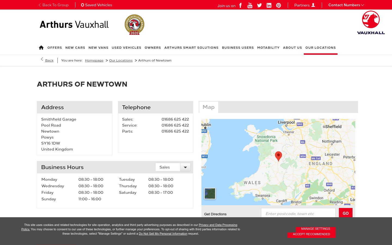
Task: Click the home icon in navigation
Action: coord(41,47)
